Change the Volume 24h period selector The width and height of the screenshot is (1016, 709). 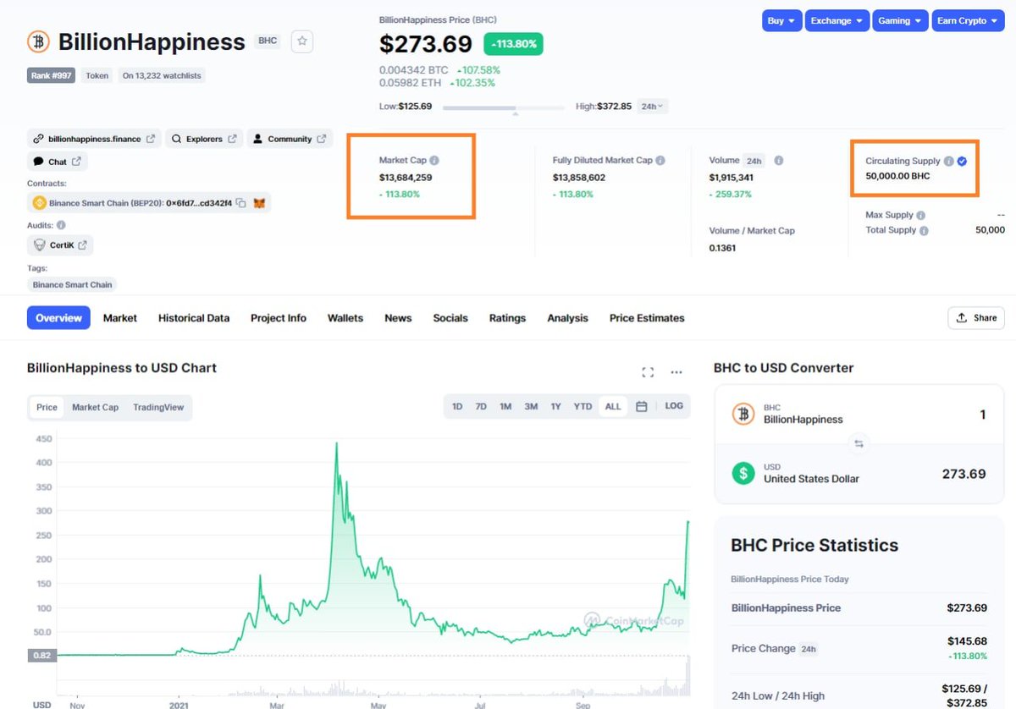point(753,161)
